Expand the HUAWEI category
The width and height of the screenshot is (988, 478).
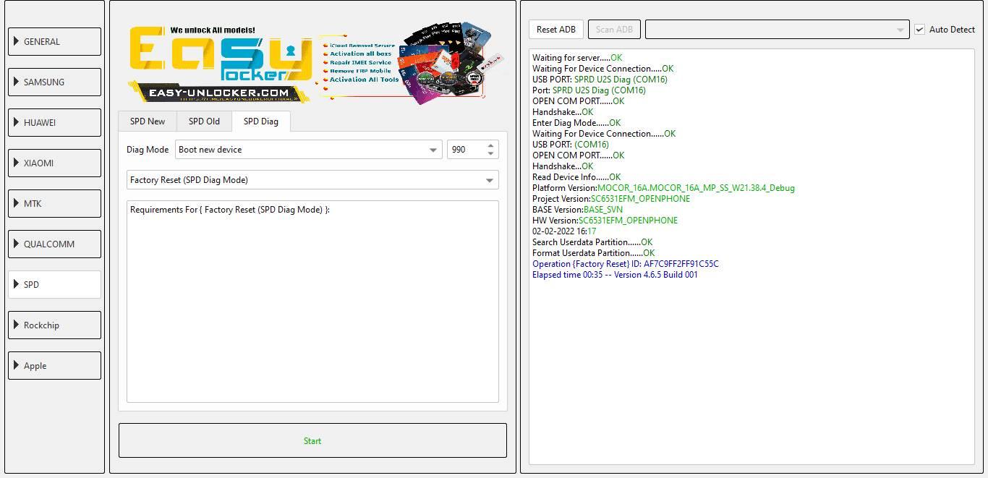(54, 122)
